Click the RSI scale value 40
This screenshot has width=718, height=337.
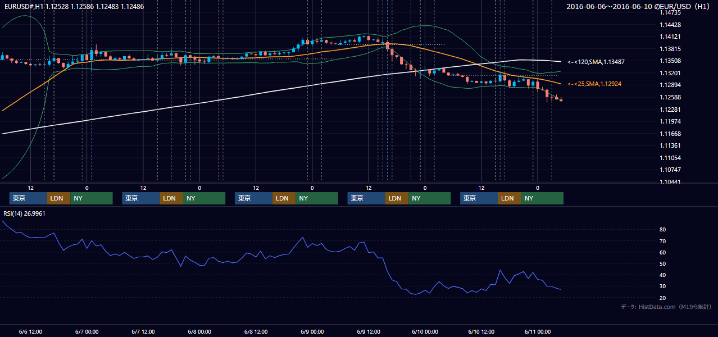(x=663, y=275)
